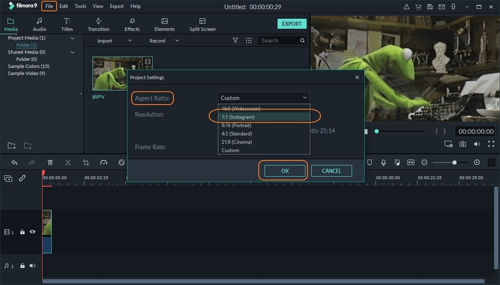Add a new media folder

[12, 146]
